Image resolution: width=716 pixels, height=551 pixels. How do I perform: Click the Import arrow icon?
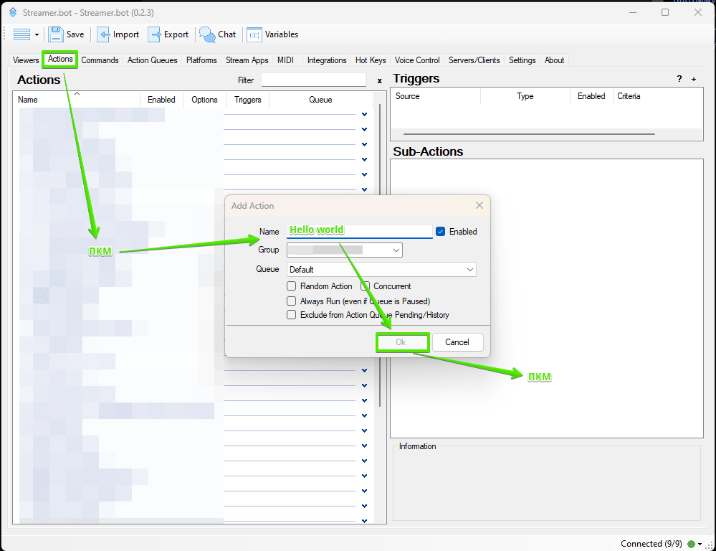[103, 34]
